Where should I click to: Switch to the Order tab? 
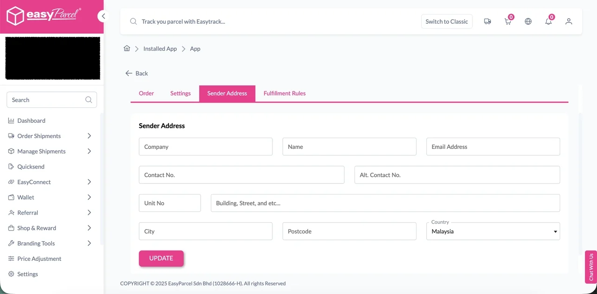tap(146, 93)
